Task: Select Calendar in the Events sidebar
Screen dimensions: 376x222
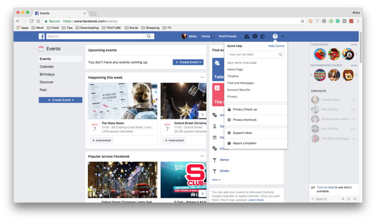Action: pyautogui.click(x=47, y=67)
